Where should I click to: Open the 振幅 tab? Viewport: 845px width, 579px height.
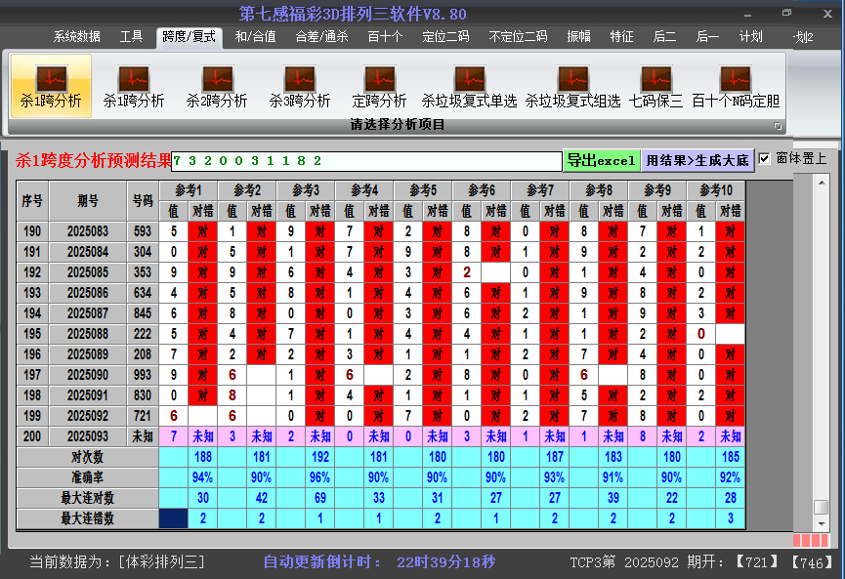578,37
